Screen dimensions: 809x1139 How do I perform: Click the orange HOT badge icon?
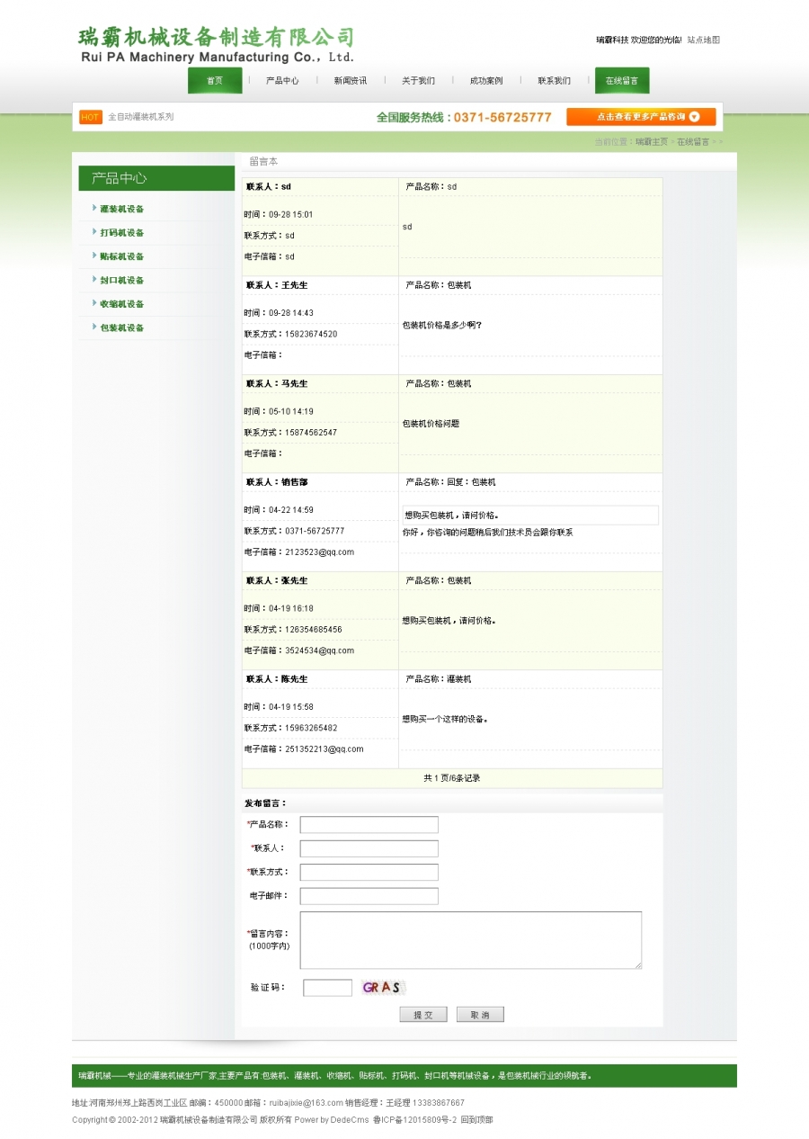coord(91,117)
